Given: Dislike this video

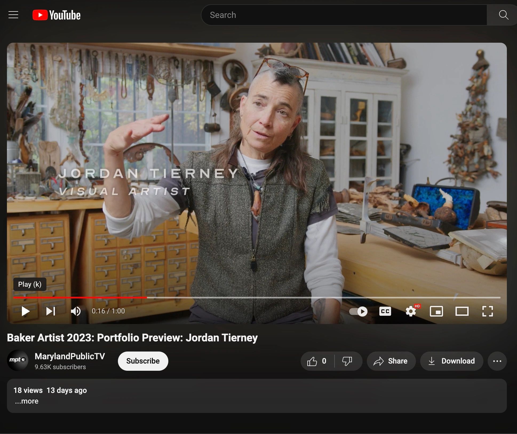Looking at the screenshot, I should click(x=348, y=361).
